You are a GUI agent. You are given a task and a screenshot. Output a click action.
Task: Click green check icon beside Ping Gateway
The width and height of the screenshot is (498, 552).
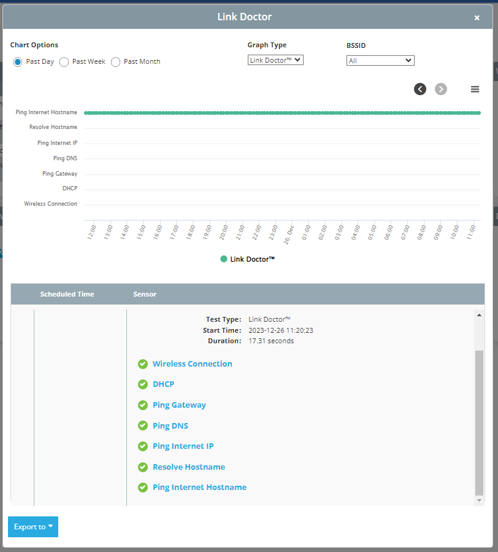[143, 405]
